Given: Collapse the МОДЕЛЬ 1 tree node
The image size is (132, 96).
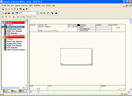Looking at the screenshot, I should click(x=3, y=23).
